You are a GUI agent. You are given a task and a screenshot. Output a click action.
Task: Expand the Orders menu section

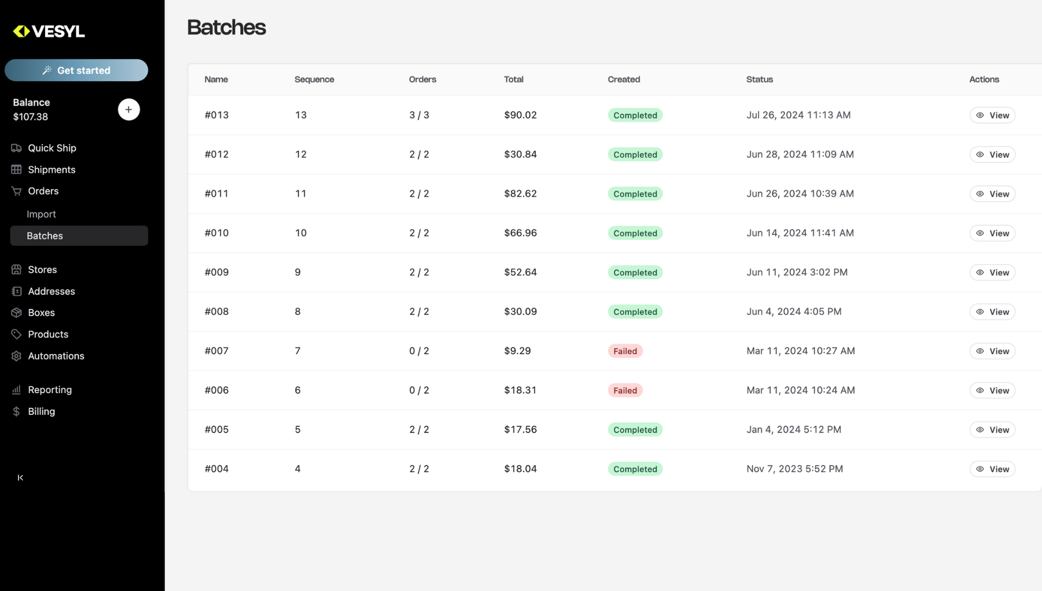43,191
